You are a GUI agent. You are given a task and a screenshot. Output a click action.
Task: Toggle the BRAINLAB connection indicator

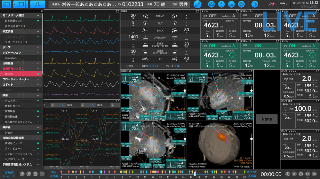38,58
